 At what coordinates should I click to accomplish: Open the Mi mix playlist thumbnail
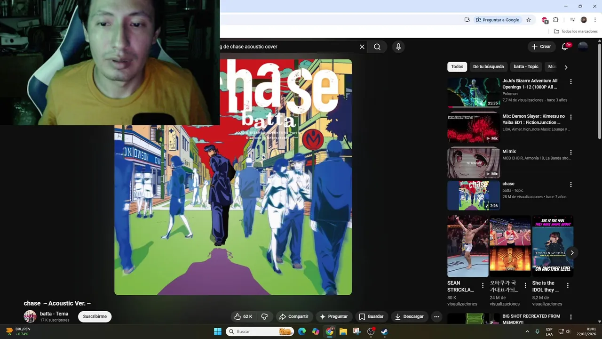tap(473, 163)
